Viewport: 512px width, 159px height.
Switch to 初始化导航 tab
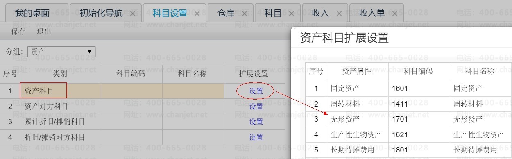click(x=101, y=13)
